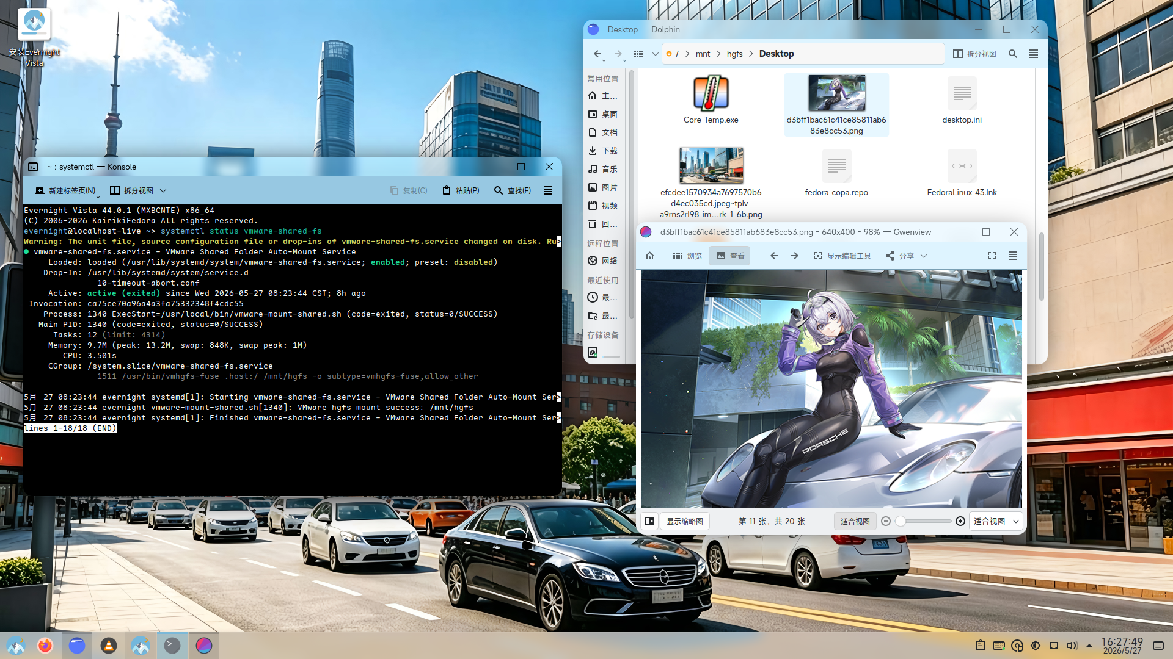Viewport: 1173px width, 659px height.
Task: Click 拆分视图 in Konsole toolbar
Action: coord(131,191)
